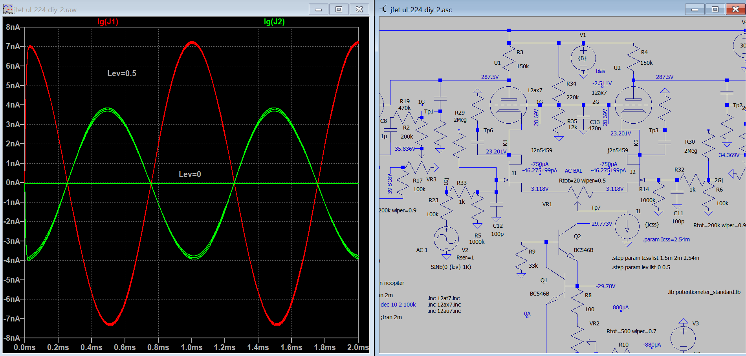Click the LTspice waveform window icon
Image resolution: width=746 pixels, height=356 pixels.
pos(8,9)
